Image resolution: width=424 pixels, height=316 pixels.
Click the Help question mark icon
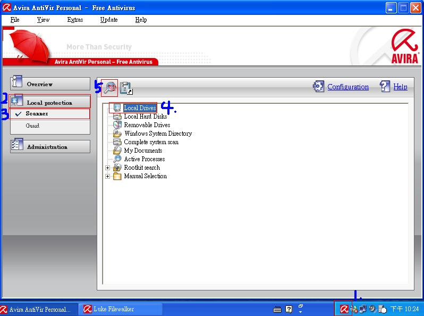pyautogui.click(x=385, y=87)
